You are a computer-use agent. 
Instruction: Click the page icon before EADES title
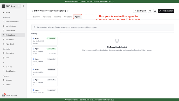point(32,11)
